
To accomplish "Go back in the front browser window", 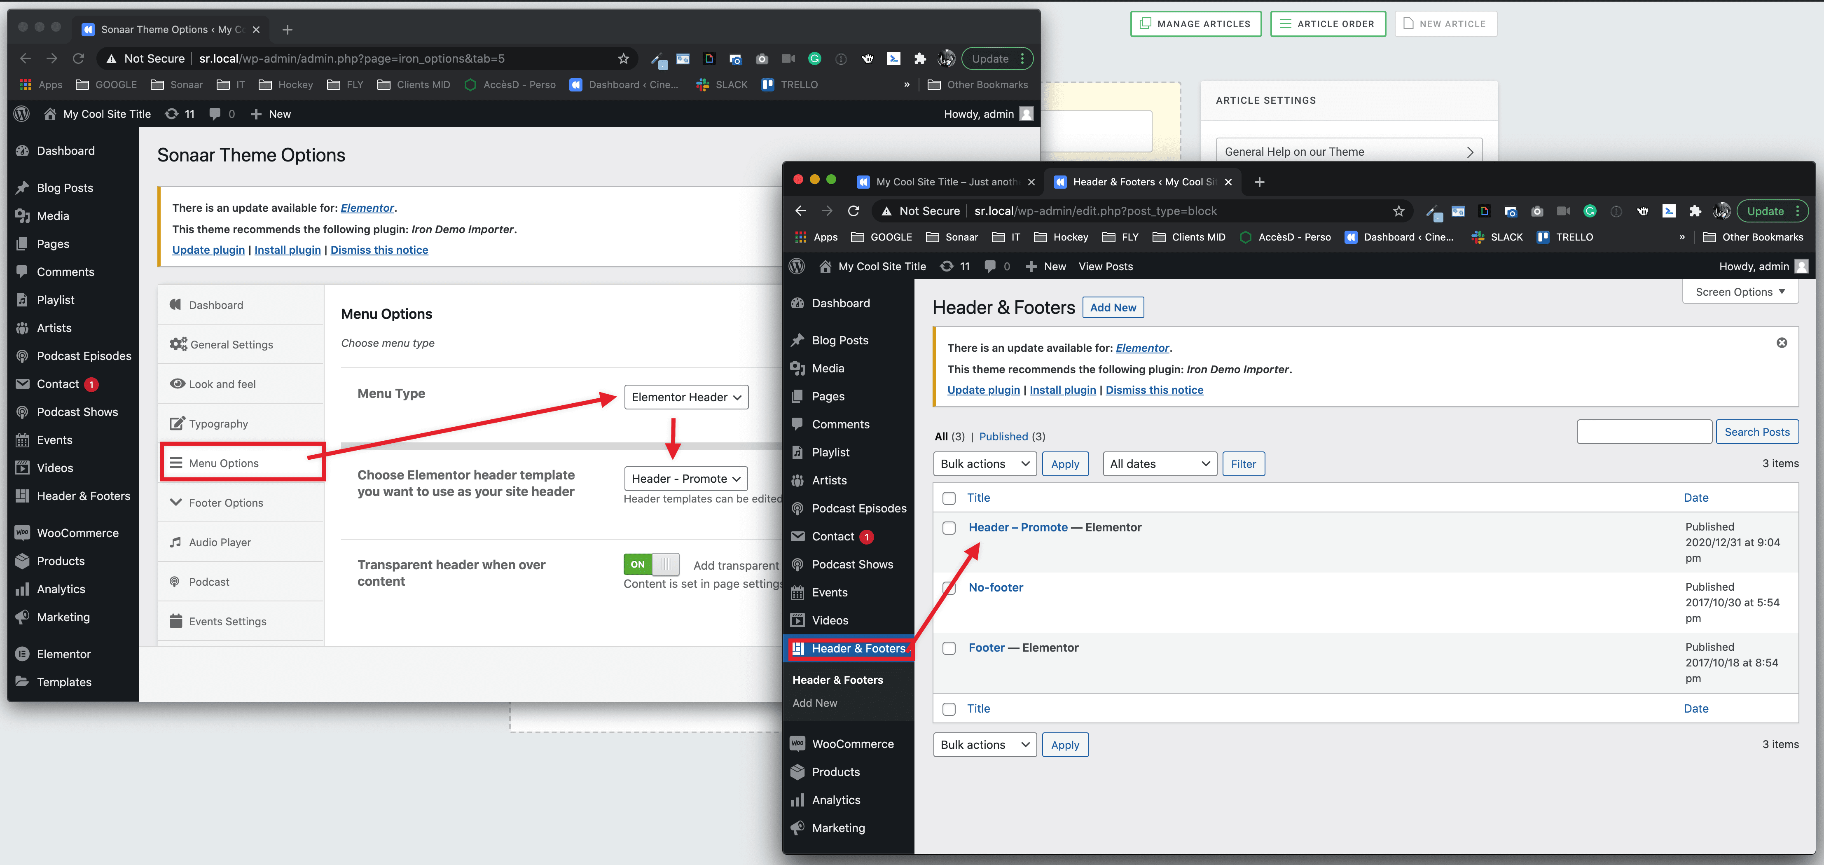I will click(800, 211).
